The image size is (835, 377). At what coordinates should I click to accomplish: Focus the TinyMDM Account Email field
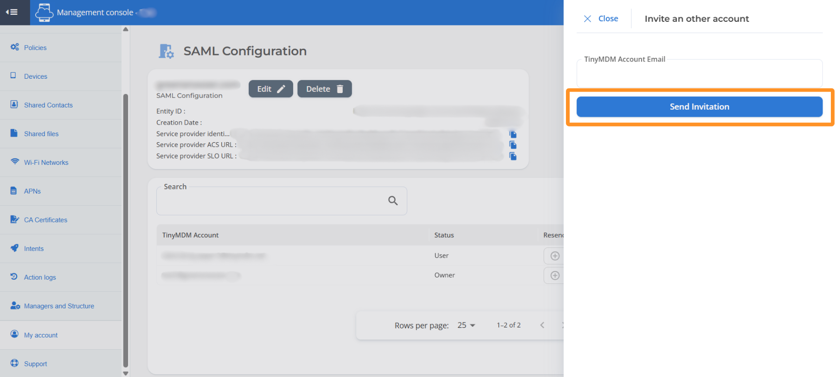pos(699,74)
